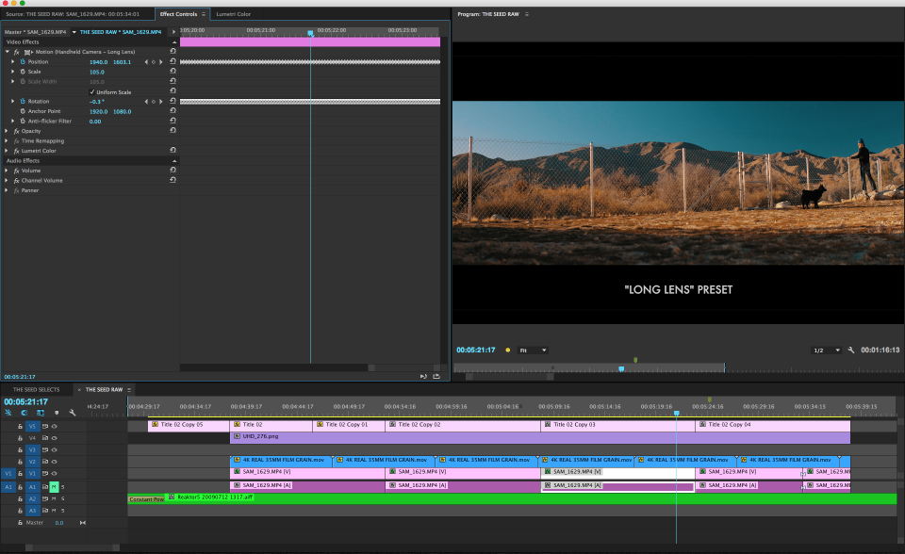Viewport: 905px width, 554px height.
Task: Collapse the Motion effect properties
Action: [8, 52]
